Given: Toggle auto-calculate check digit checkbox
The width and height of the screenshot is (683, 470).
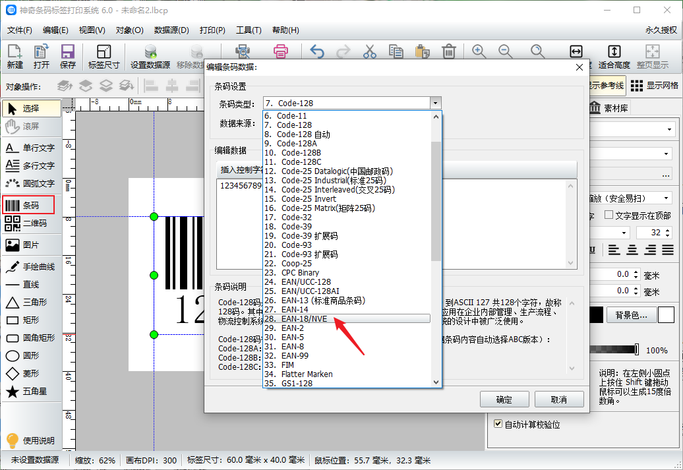Looking at the screenshot, I should point(498,425).
